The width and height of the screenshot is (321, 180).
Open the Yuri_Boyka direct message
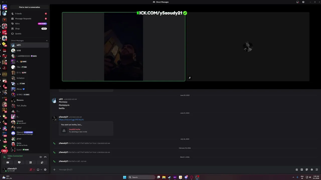coord(29,105)
